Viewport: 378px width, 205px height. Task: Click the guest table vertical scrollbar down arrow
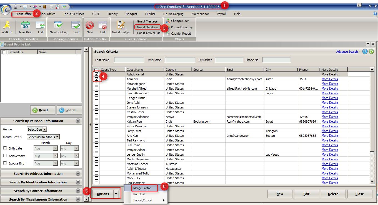372,182
